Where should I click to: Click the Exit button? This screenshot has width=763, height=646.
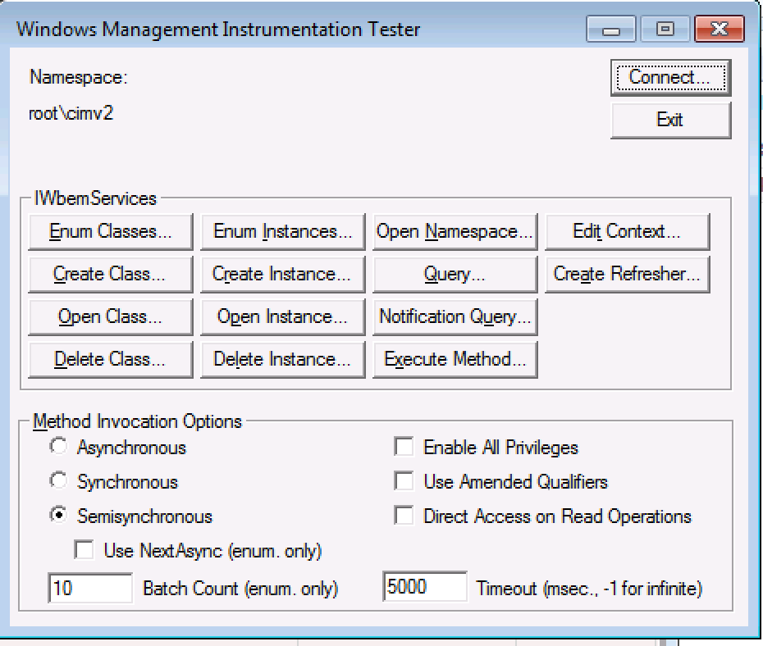[x=670, y=120]
